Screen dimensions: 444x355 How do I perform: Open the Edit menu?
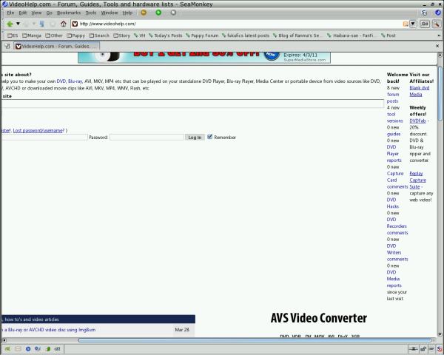23,13
